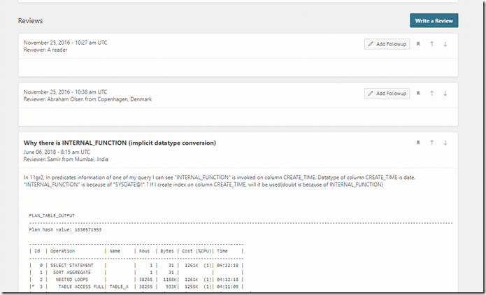Viewport: 486px width, 295px height.
Task: Add followup to Abraham Olsen's review
Action: [x=387, y=93]
